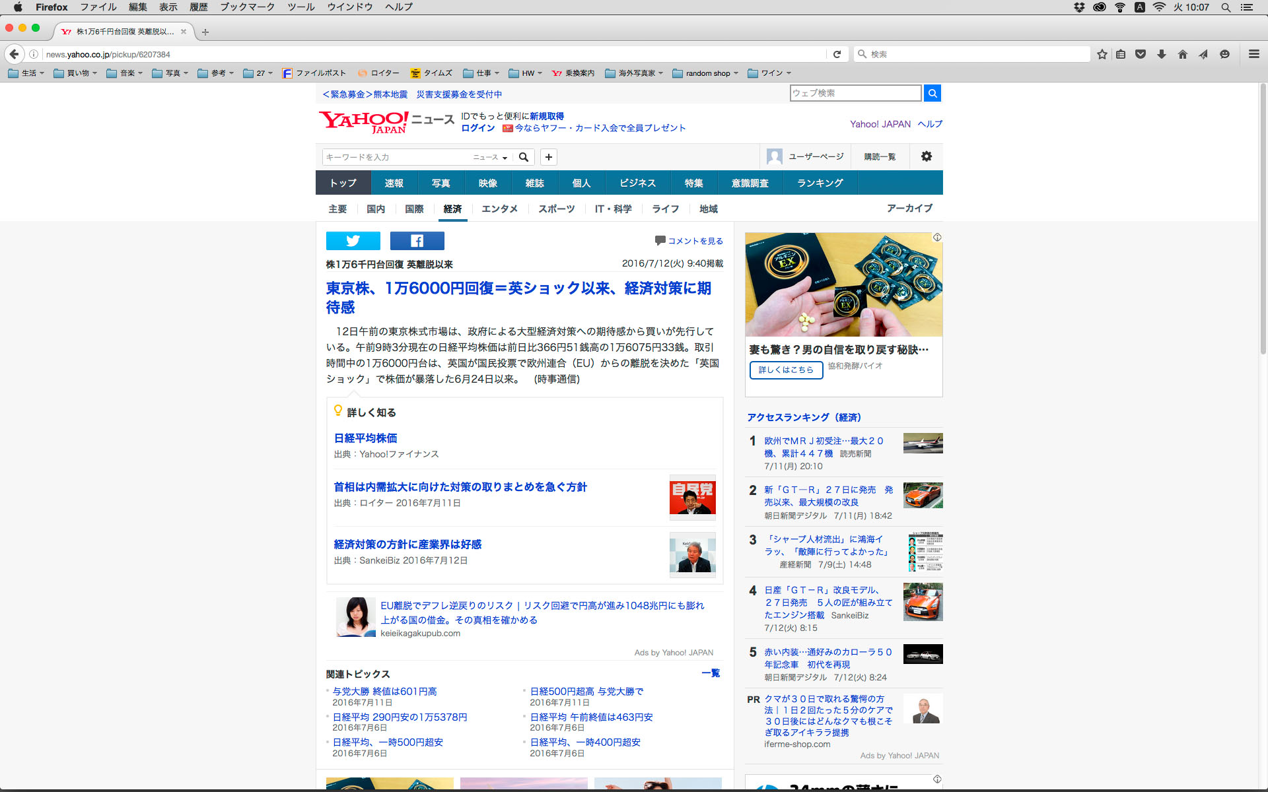This screenshot has width=1268, height=792.
Task: Select the スポーツ category tab
Action: 556,209
